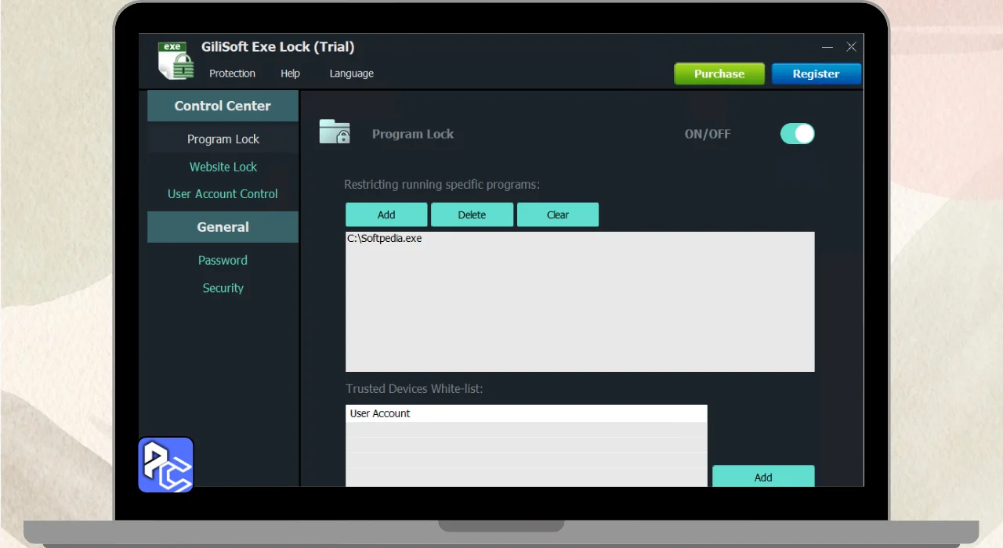Click the Program Lock folder icon
Screen dimensions: 1003x548
tap(335, 132)
